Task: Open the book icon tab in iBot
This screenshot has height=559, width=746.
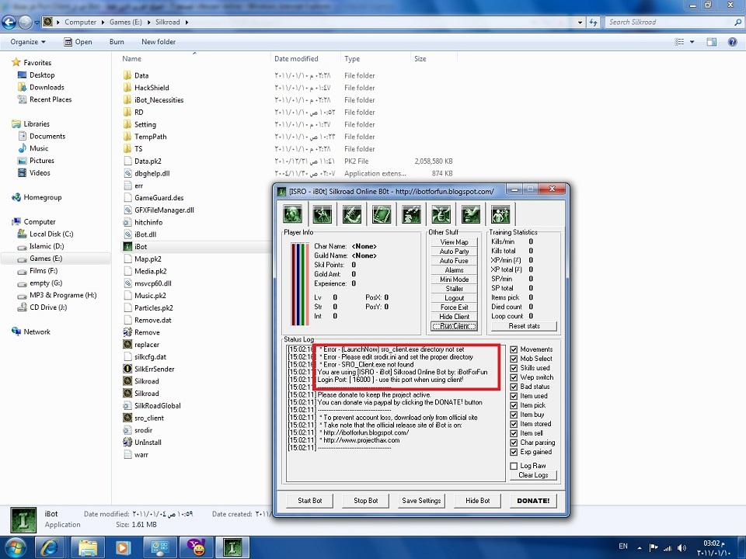Action: tap(382, 214)
